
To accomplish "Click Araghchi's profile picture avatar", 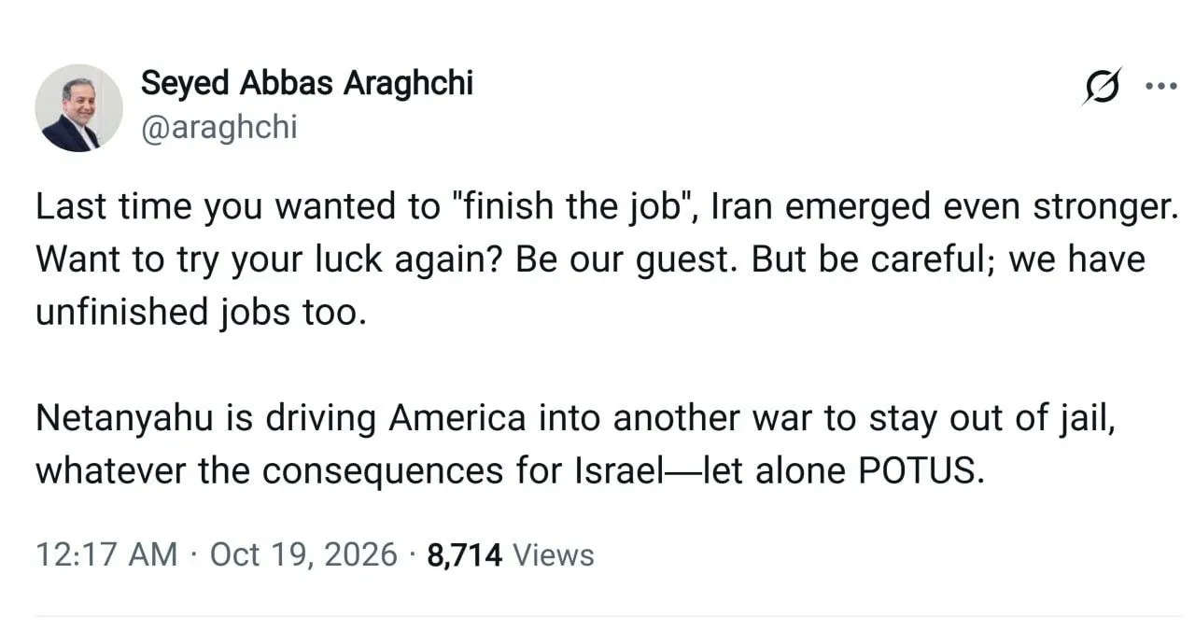I will point(78,108).
